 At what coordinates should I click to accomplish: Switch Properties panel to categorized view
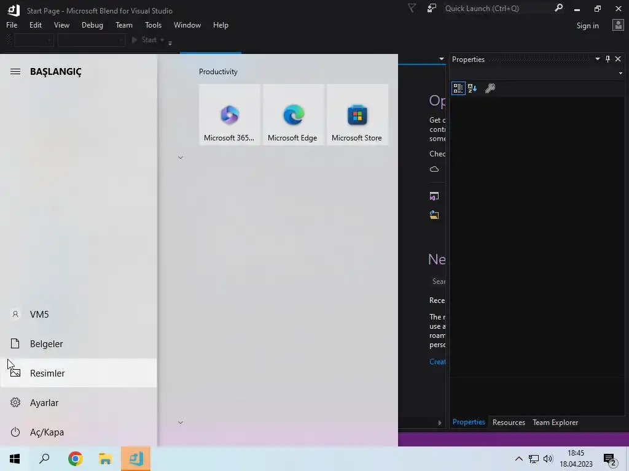pos(458,88)
